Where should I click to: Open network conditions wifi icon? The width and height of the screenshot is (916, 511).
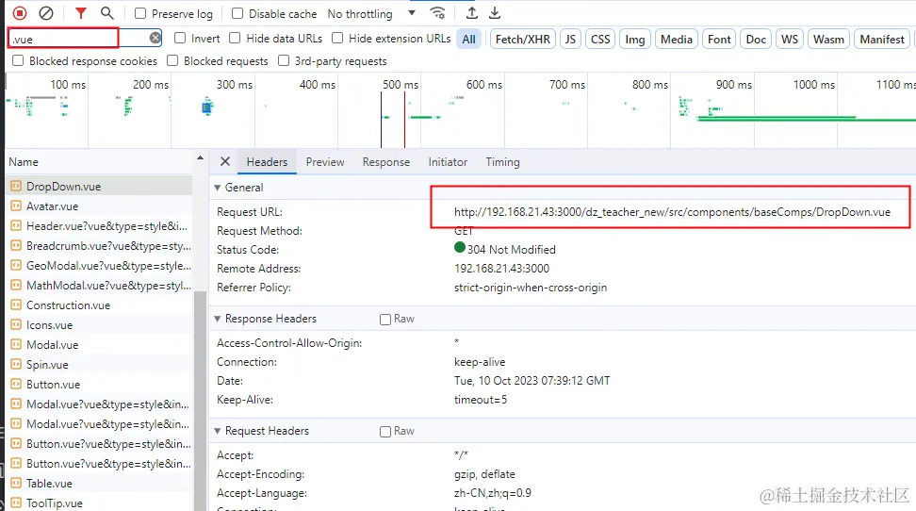(x=437, y=13)
